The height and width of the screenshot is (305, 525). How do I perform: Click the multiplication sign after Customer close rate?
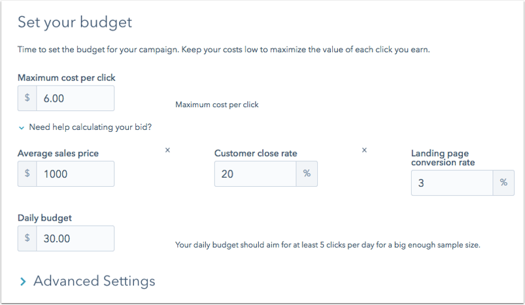click(364, 150)
